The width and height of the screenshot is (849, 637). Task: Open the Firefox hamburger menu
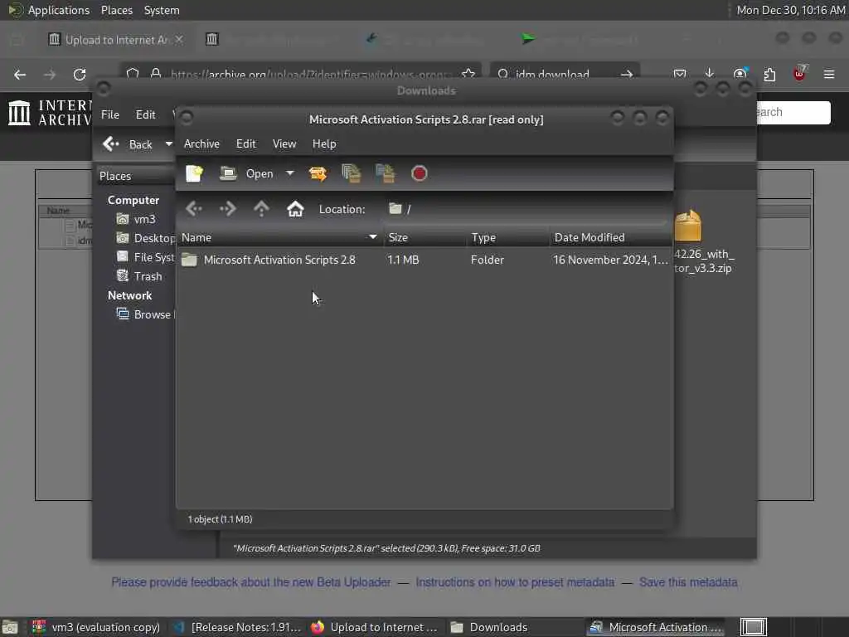pyautogui.click(x=829, y=74)
